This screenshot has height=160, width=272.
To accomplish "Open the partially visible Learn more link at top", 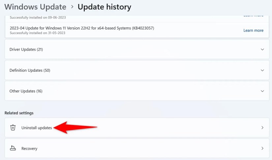I will 253,16.
